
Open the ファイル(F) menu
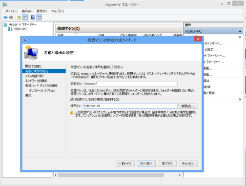coord(11,11)
